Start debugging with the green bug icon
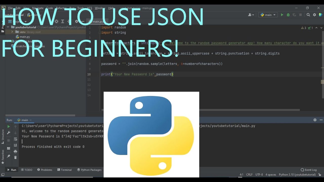324x182 pixels. coord(288,15)
